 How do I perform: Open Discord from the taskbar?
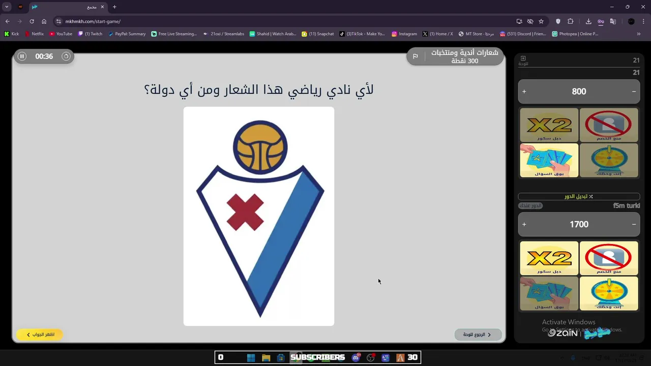pyautogui.click(x=356, y=357)
